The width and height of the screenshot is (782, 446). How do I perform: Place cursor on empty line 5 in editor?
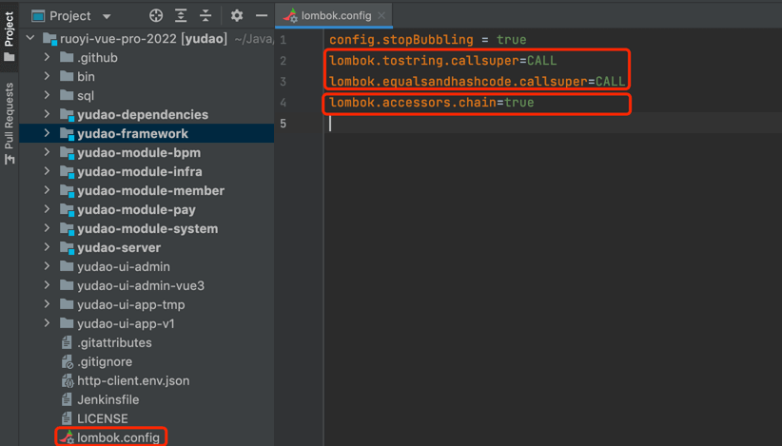476,124
